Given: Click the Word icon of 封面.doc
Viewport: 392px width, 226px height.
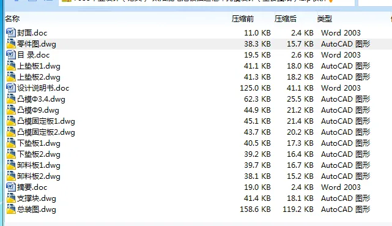Looking at the screenshot, I should pos(11,33).
